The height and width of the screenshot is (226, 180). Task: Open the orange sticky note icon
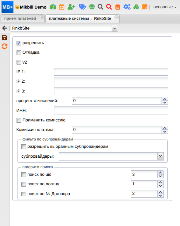(145, 7)
